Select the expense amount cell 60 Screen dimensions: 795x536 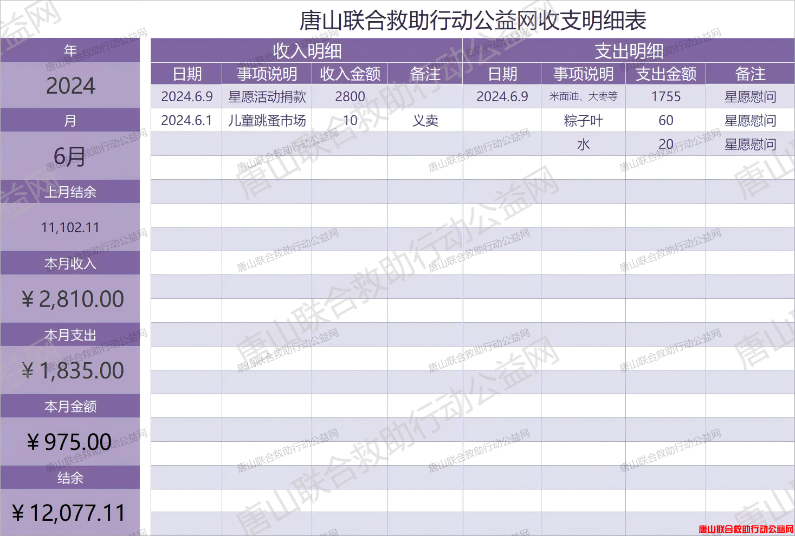(665, 120)
